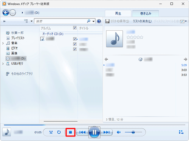Adjust the volume slider

click(x=133, y=132)
